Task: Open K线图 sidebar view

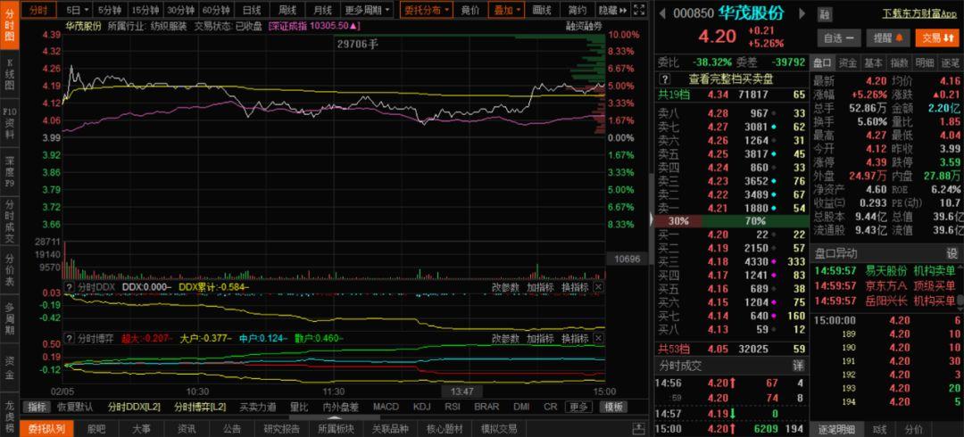Action: (x=9, y=75)
